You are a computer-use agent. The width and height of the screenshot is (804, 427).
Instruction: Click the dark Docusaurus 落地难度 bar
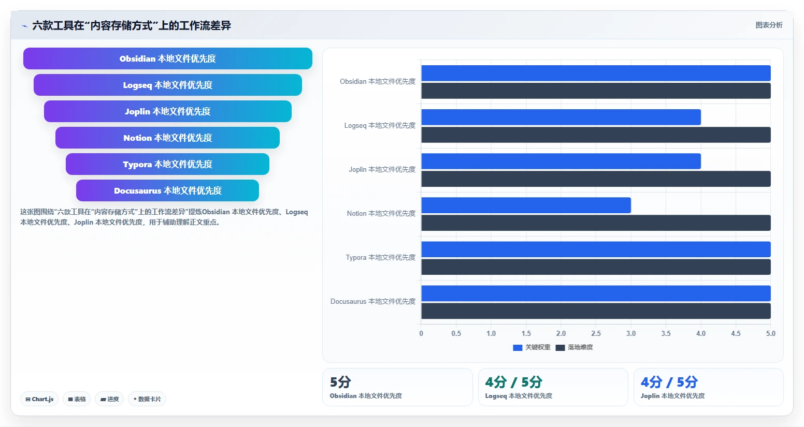point(596,311)
